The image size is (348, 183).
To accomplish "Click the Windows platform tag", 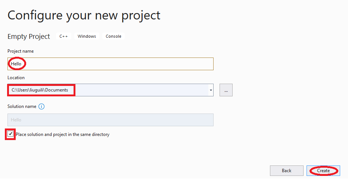I will 87,36.
